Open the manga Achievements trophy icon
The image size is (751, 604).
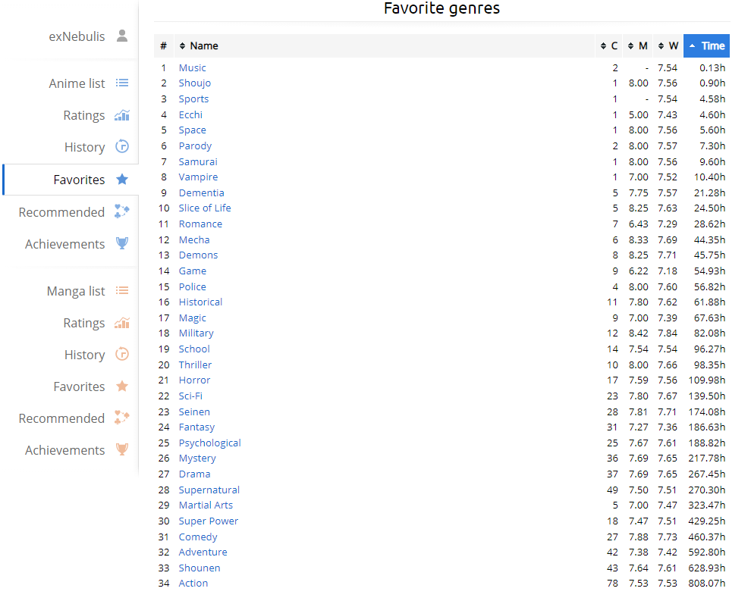click(122, 450)
